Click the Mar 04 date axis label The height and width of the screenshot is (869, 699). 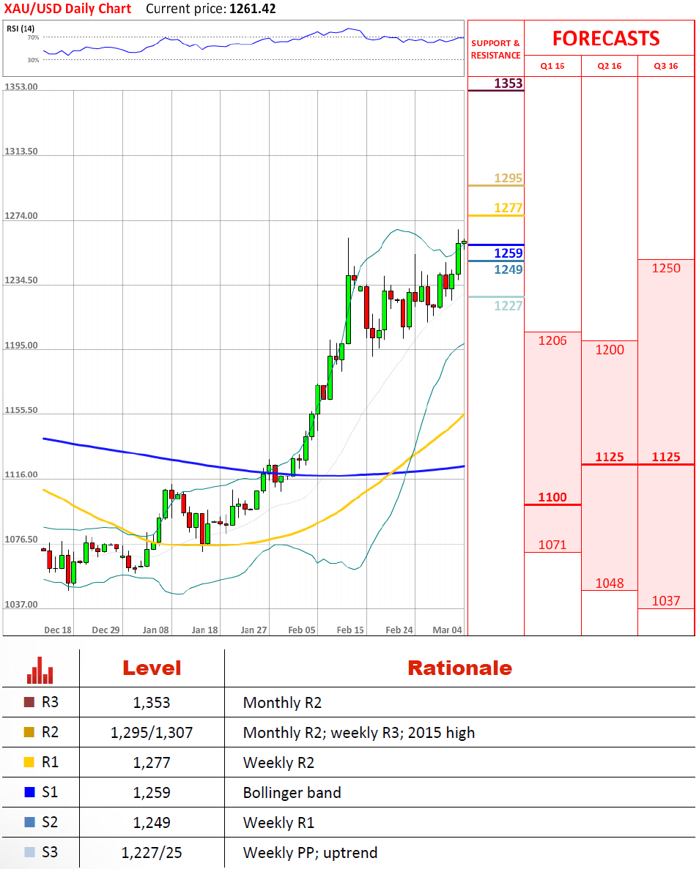pyautogui.click(x=447, y=630)
